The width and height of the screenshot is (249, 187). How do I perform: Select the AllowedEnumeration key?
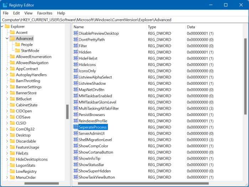pos(34,56)
